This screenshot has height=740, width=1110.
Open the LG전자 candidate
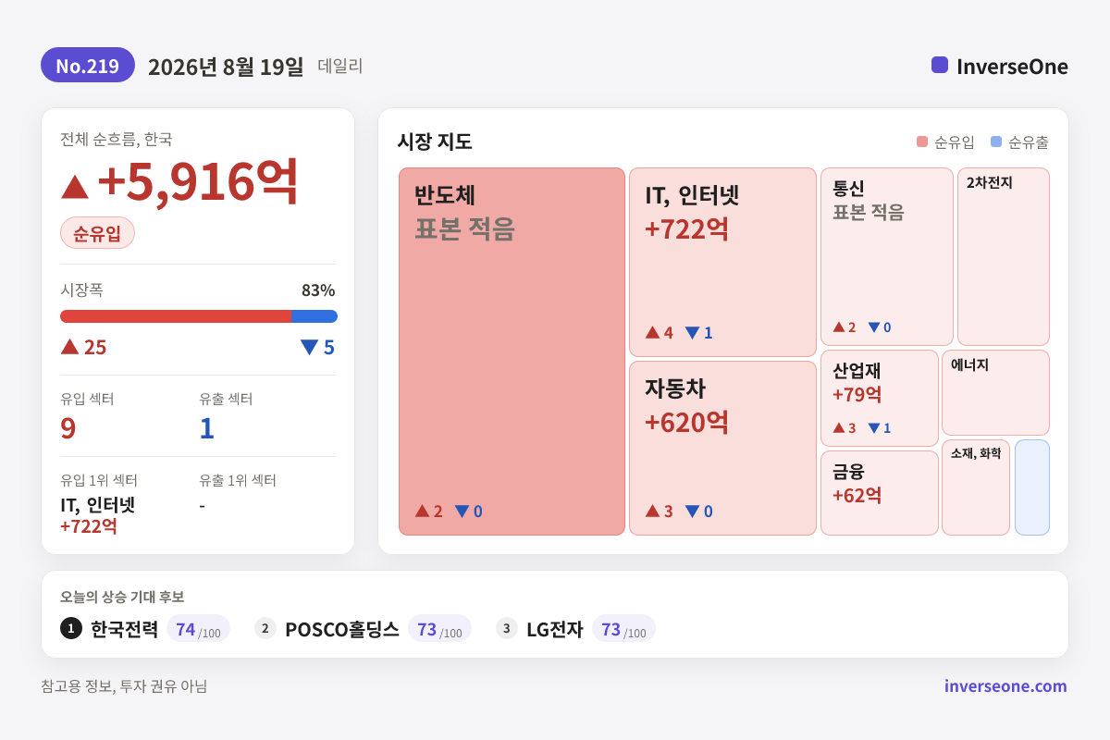555,629
